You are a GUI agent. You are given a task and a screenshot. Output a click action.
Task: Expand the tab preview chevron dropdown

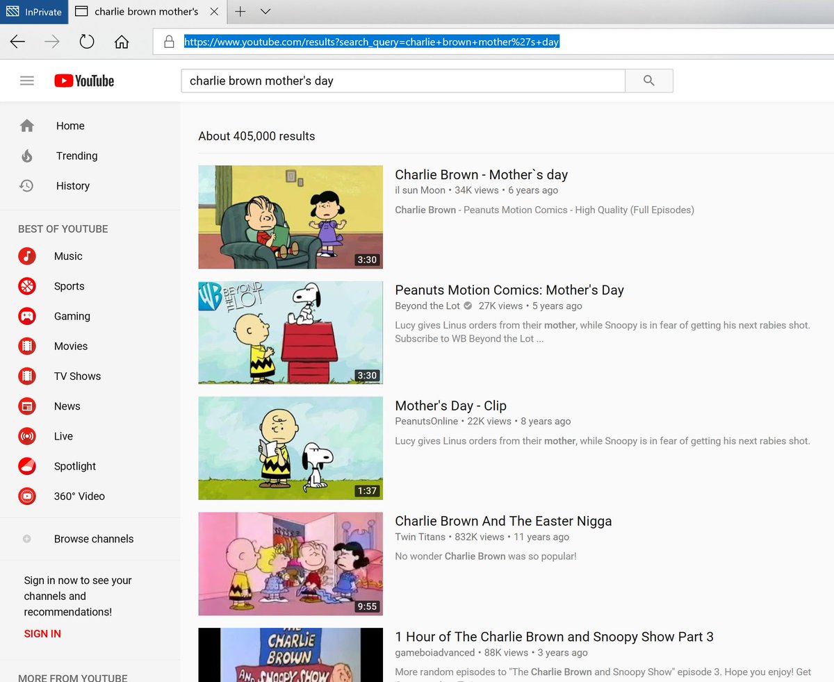click(265, 11)
